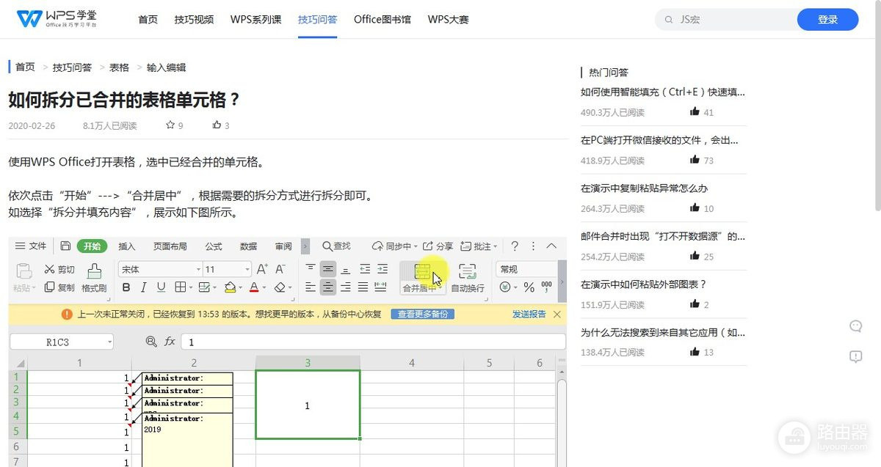Open the 技巧视频 navigation tab
Screen dimensions: 881x467
194,20
